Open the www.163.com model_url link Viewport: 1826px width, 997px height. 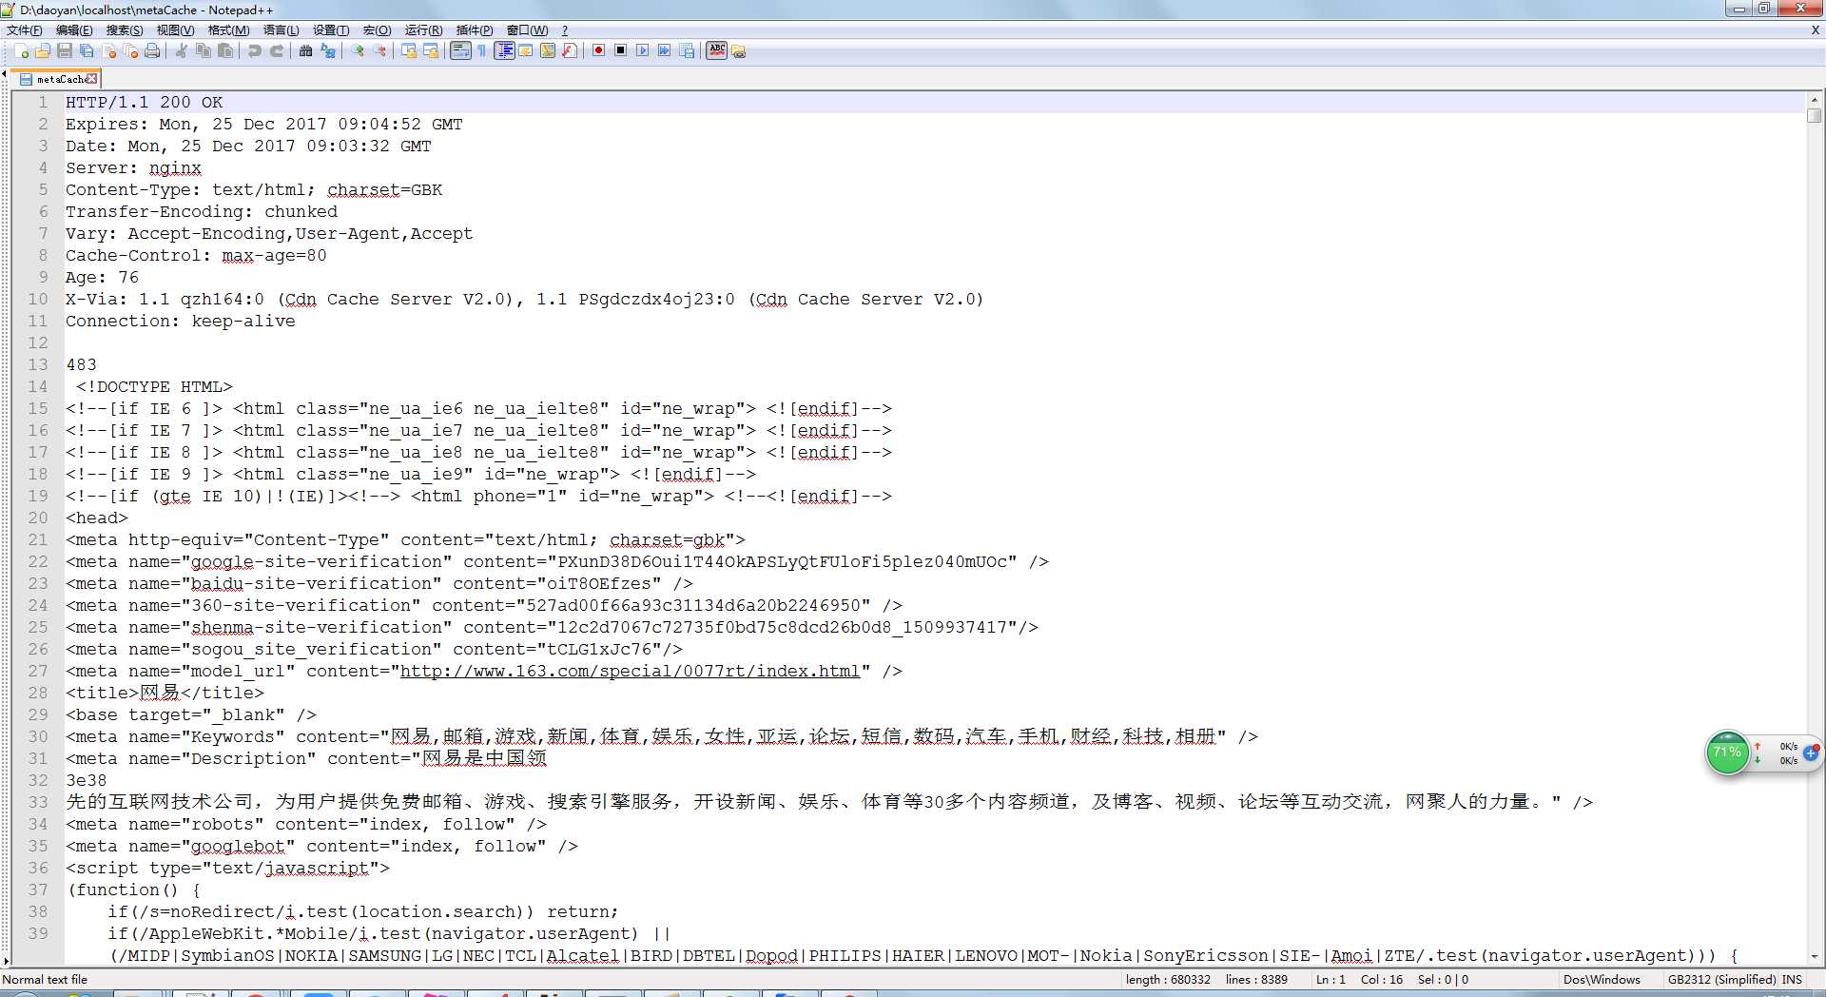click(x=630, y=671)
